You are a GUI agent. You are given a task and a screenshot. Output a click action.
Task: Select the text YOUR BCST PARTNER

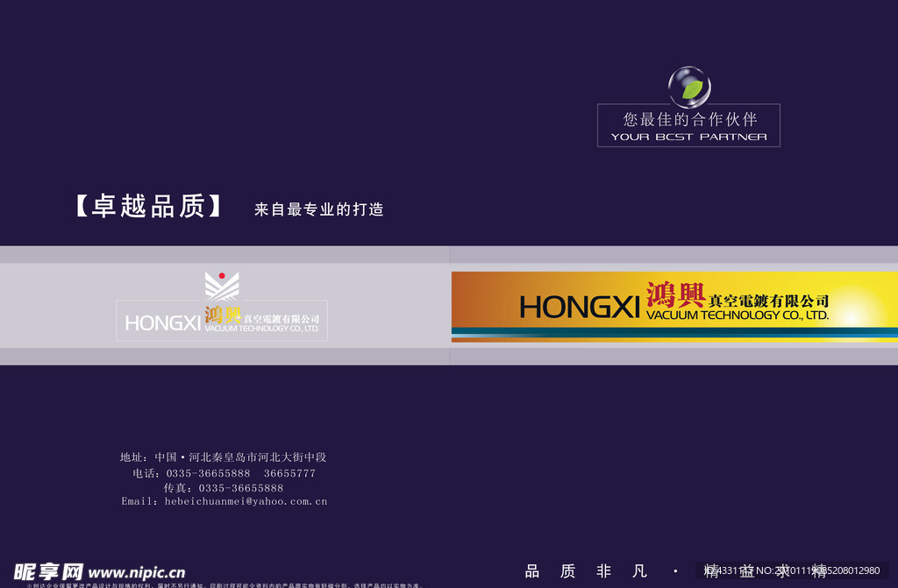coord(689,137)
